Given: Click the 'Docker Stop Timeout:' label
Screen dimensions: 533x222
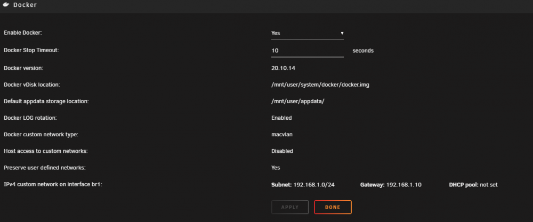Looking at the screenshot, I should (x=31, y=50).
